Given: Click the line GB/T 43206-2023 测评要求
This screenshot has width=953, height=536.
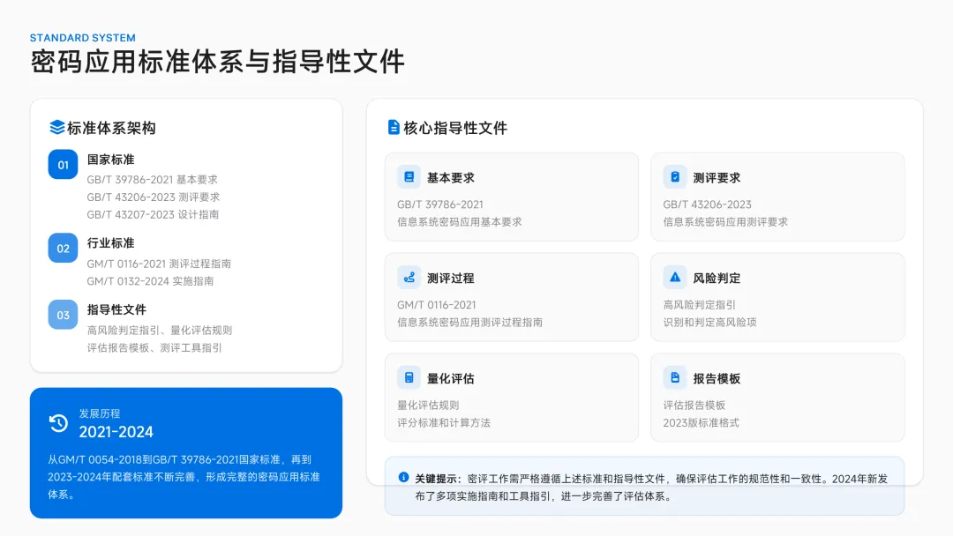Looking at the screenshot, I should (154, 197).
